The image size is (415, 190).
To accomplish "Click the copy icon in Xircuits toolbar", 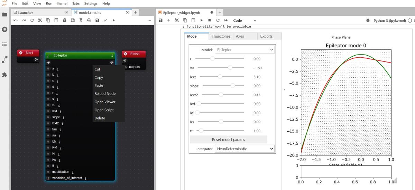I will tap(48, 20).
